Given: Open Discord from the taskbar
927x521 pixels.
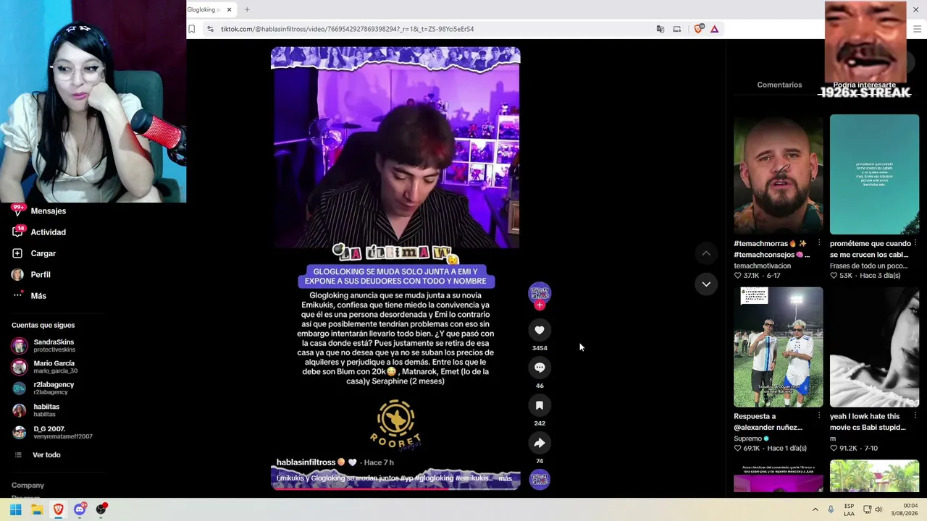Looking at the screenshot, I should coord(80,509).
